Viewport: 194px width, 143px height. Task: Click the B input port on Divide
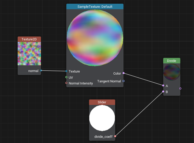pos(163,91)
